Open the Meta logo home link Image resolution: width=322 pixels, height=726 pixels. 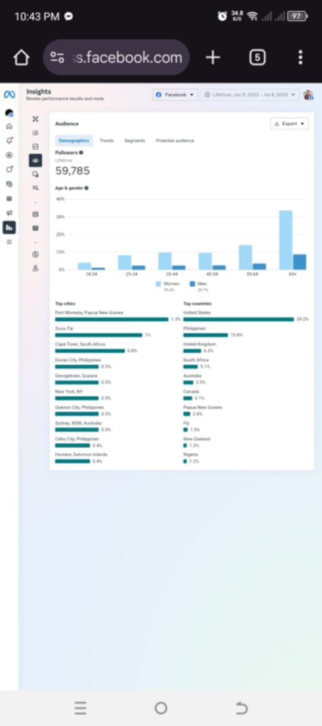tap(9, 95)
